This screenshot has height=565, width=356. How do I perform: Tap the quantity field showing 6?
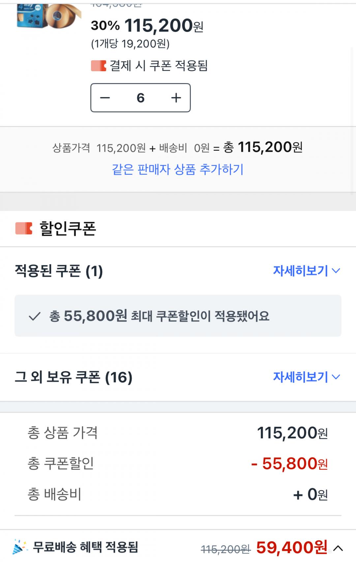click(x=140, y=98)
